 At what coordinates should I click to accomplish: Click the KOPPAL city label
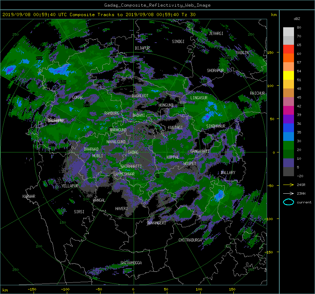point(173,157)
